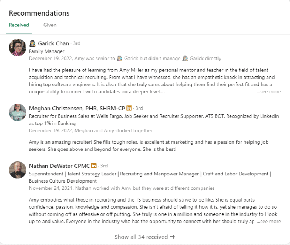Click Show all 34 received
290x245 pixels.
coord(141,237)
